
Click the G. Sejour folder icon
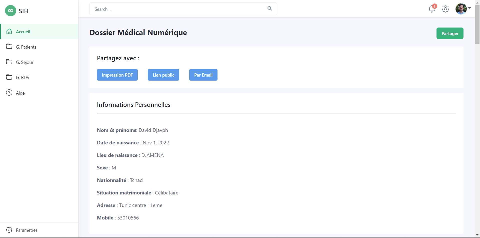9,62
